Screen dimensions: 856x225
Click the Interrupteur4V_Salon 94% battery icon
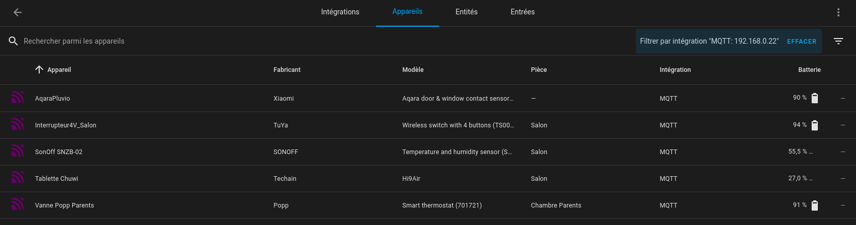[815, 125]
